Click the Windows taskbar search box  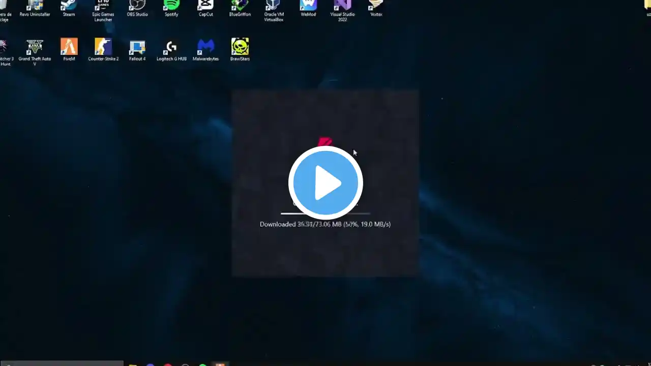coord(62,363)
